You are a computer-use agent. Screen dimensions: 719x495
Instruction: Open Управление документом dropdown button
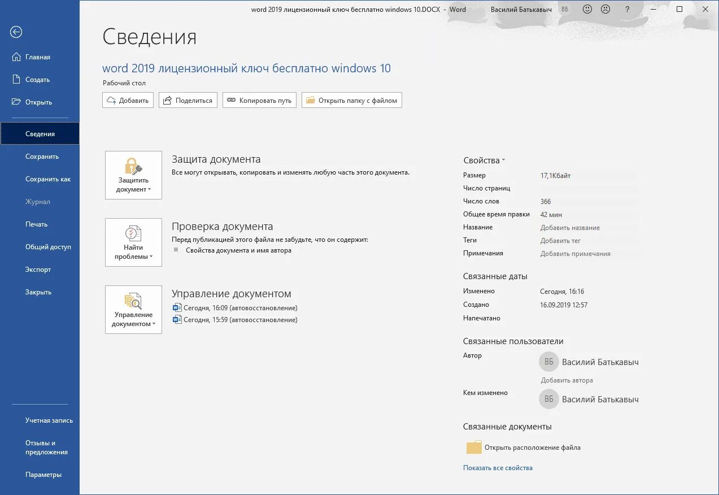coord(133,310)
